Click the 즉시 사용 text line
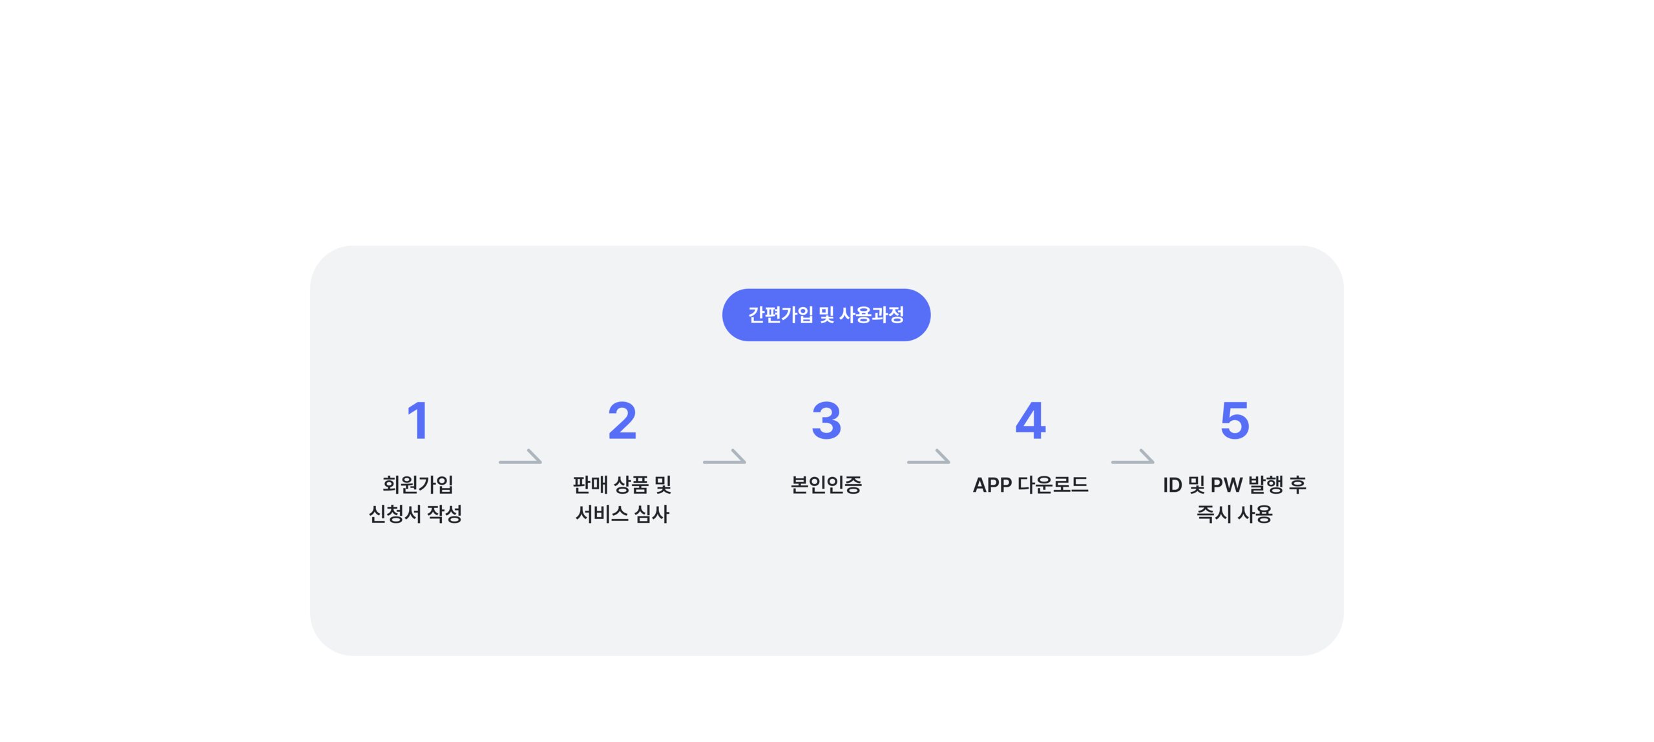Image resolution: width=1654 pixels, height=742 pixels. pyautogui.click(x=1235, y=514)
